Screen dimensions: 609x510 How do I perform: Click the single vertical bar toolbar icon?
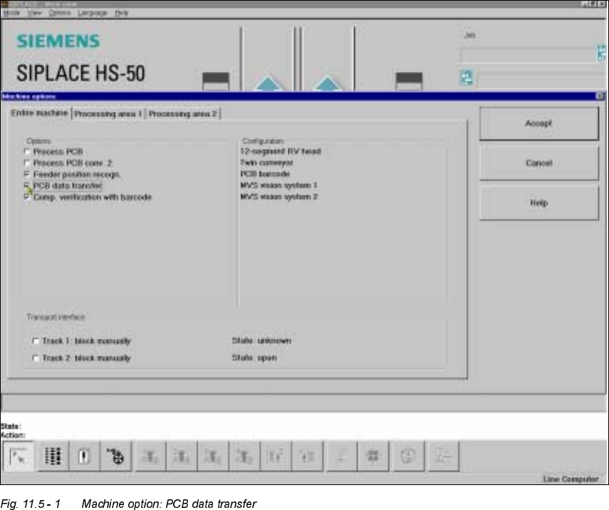(x=84, y=456)
